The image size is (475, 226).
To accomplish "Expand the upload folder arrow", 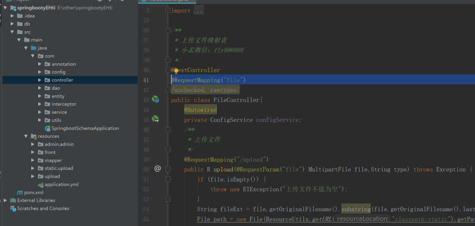I will pos(33,176).
